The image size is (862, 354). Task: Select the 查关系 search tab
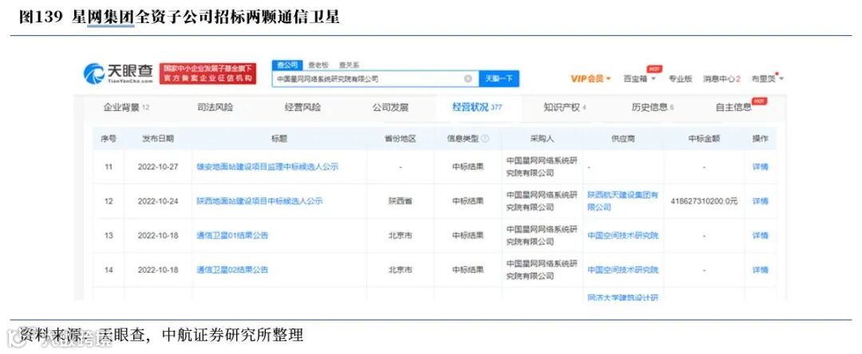(x=349, y=65)
